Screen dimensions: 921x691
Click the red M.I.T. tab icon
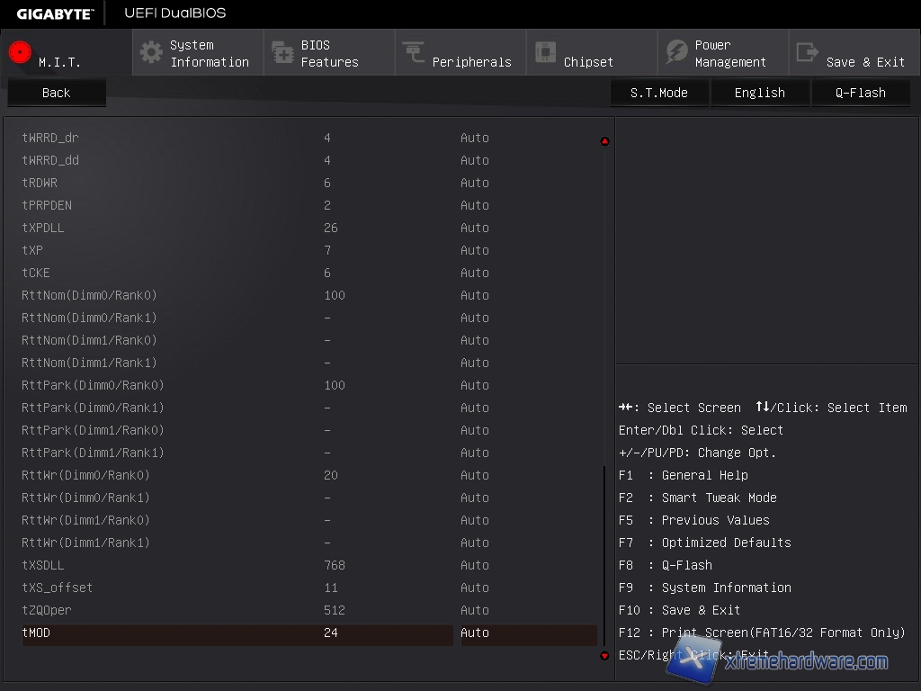[20, 52]
